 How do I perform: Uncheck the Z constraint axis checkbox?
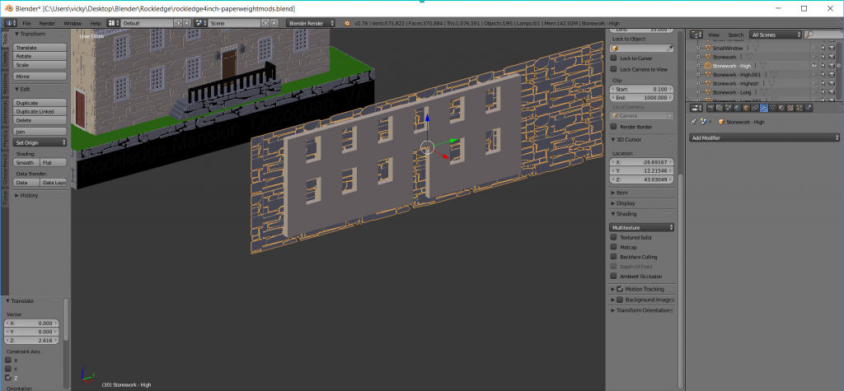pos(8,378)
